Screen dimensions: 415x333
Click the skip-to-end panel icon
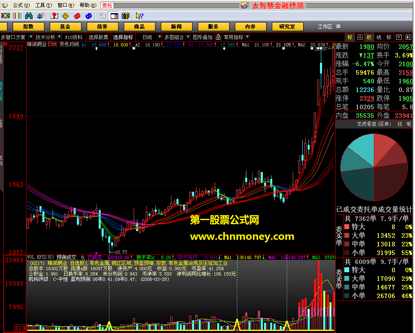[x=408, y=37]
